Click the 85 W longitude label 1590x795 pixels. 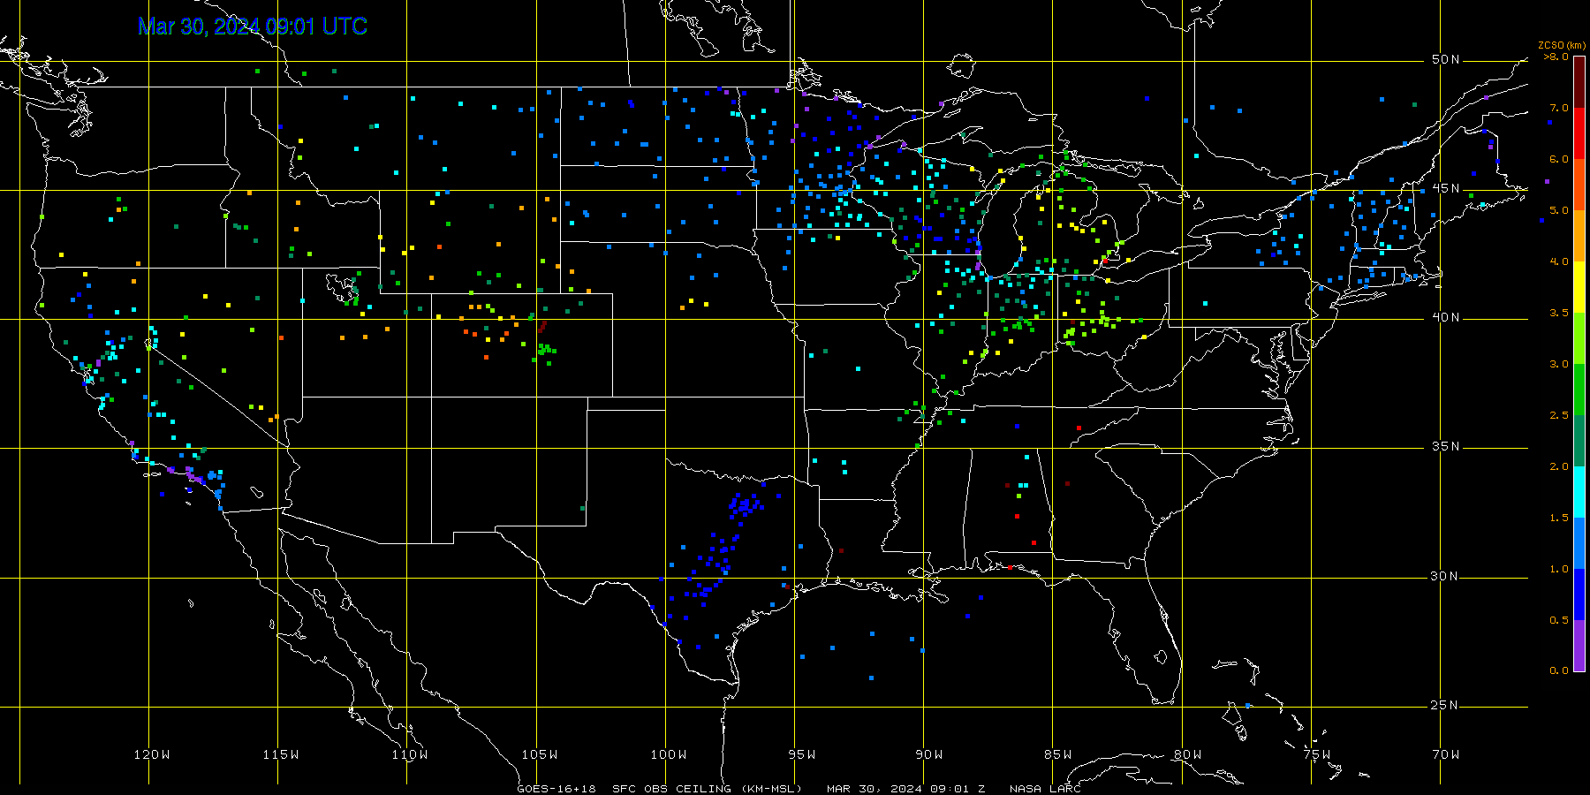pos(1058,754)
